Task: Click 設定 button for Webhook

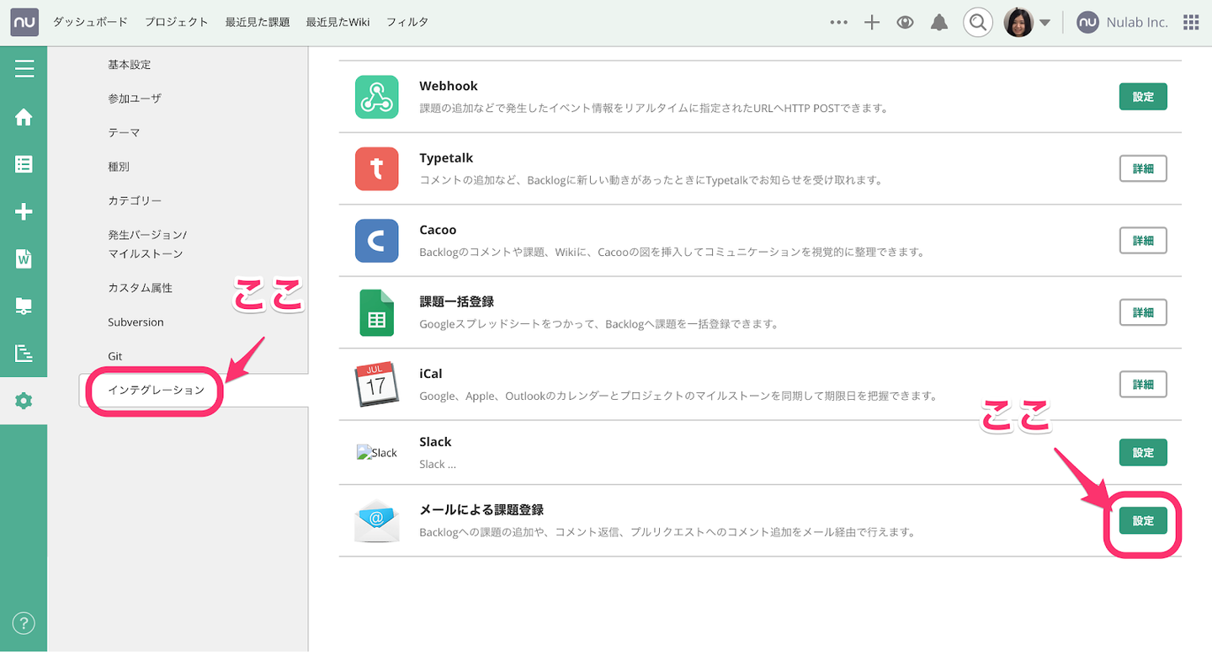Action: 1142,97
